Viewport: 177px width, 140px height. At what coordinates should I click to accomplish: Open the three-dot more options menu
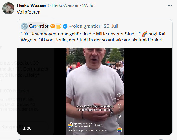pos(170,5)
